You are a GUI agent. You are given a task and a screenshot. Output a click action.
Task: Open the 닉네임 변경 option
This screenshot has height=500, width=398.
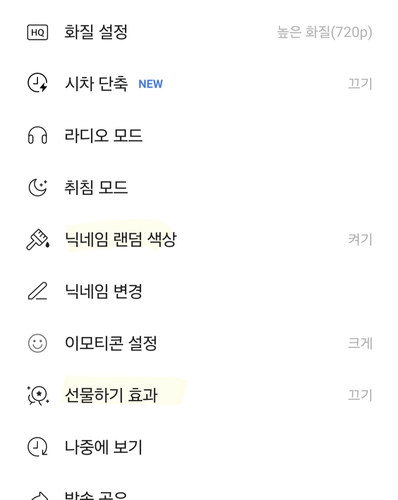tap(199, 291)
